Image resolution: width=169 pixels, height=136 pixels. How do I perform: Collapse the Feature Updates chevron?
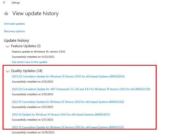[x=8, y=46]
